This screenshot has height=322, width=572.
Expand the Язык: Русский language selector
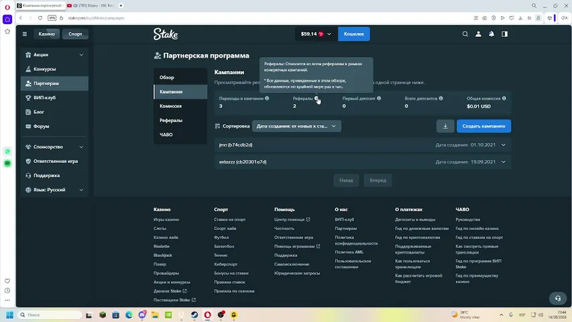(x=55, y=190)
